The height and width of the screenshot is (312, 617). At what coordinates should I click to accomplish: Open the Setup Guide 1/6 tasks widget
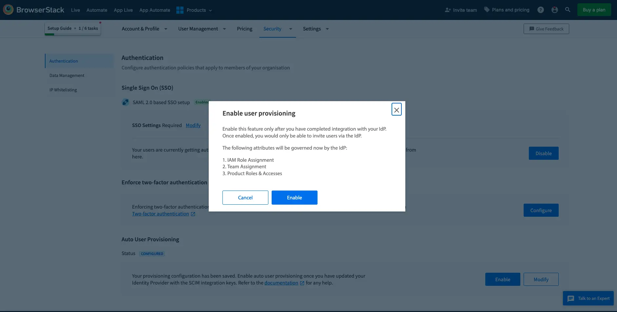(73, 28)
